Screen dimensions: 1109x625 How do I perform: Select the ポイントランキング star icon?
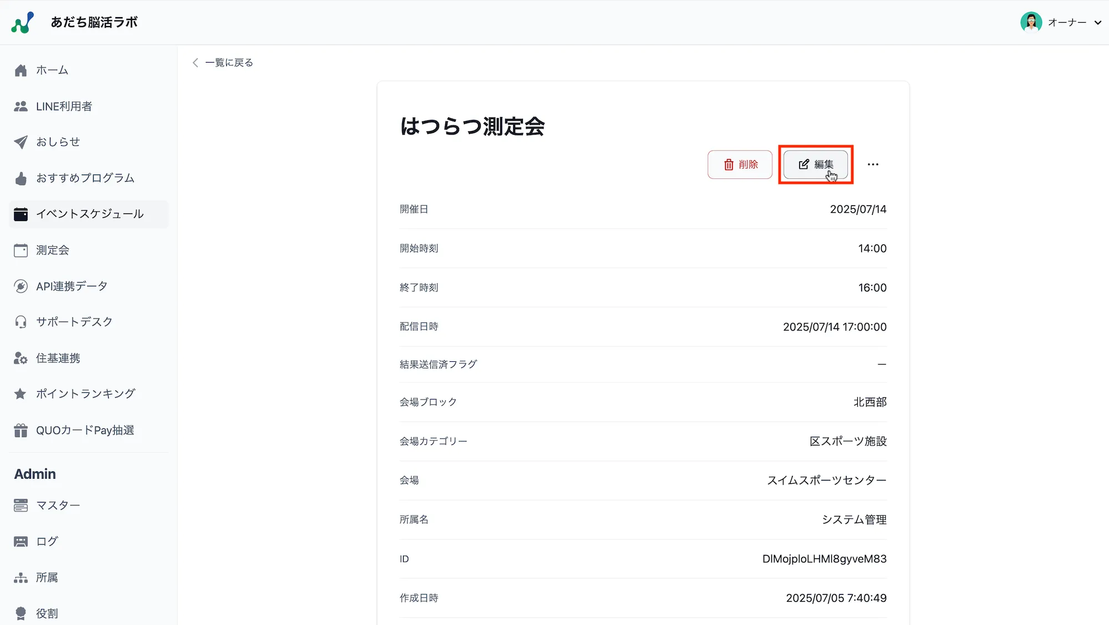(x=21, y=393)
